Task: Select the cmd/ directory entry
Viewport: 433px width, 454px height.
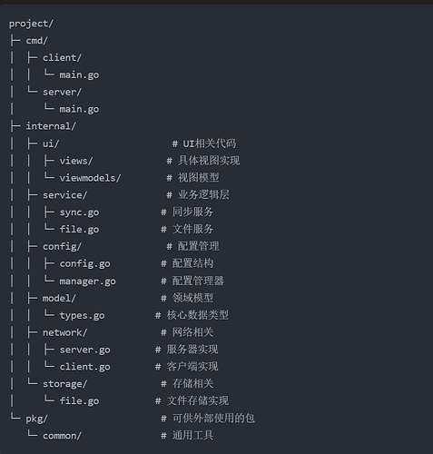Action: (36, 41)
